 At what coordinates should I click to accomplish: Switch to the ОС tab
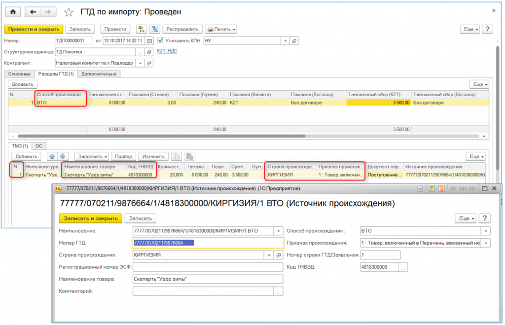click(x=38, y=146)
